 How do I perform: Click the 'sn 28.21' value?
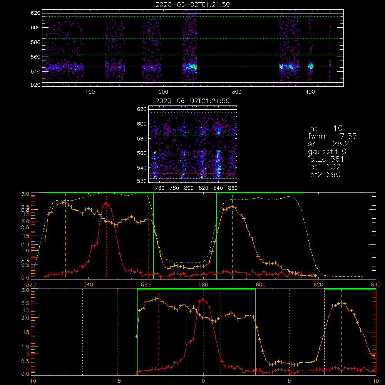[x=331, y=144]
